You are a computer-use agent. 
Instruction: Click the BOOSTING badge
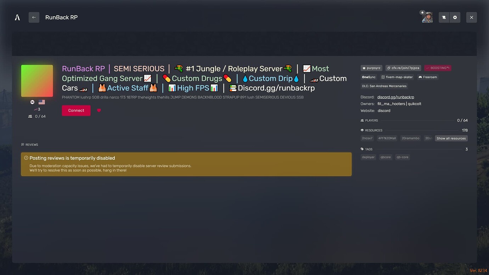(x=438, y=68)
